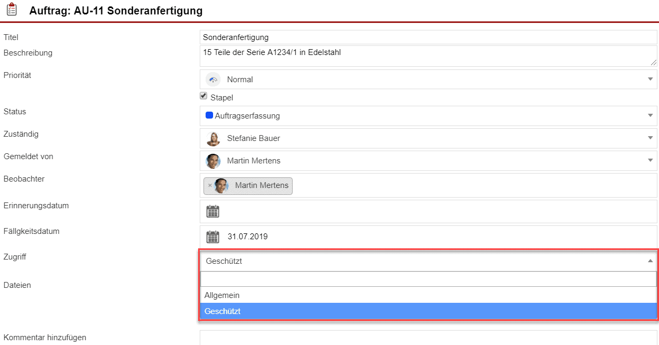Image resolution: width=659 pixels, height=345 pixels.
Task: Click Martin Mertens avatar in Beobachter tag
Action: (221, 185)
